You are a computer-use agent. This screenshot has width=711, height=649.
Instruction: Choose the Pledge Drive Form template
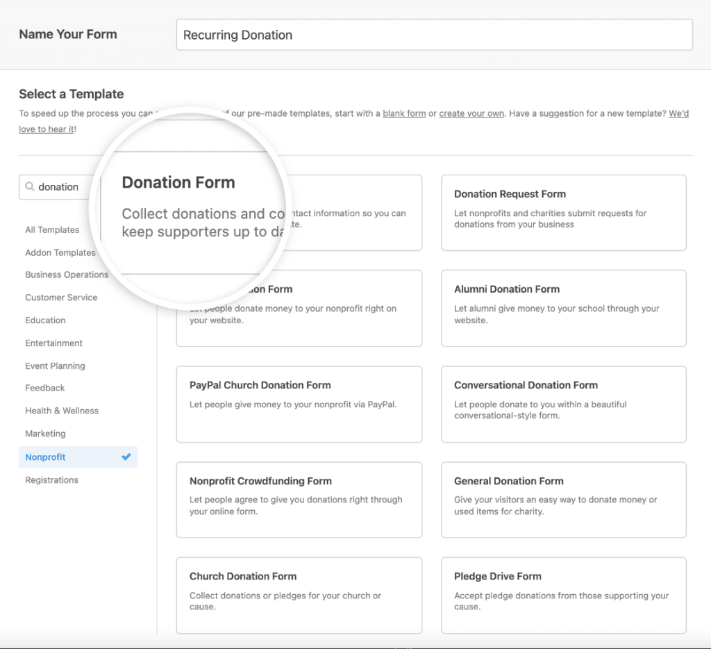point(563,595)
